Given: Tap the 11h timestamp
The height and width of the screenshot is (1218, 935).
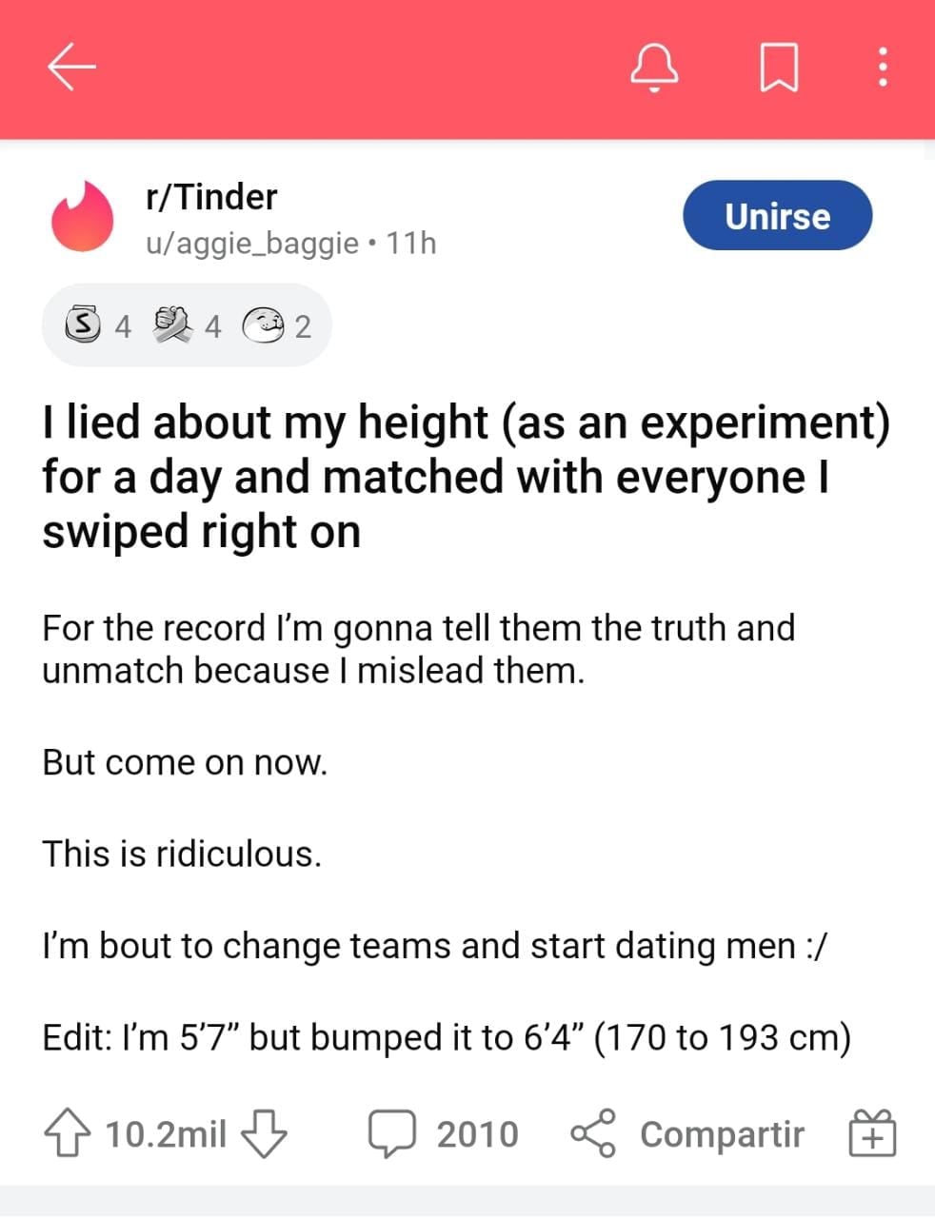Looking at the screenshot, I should tap(411, 243).
